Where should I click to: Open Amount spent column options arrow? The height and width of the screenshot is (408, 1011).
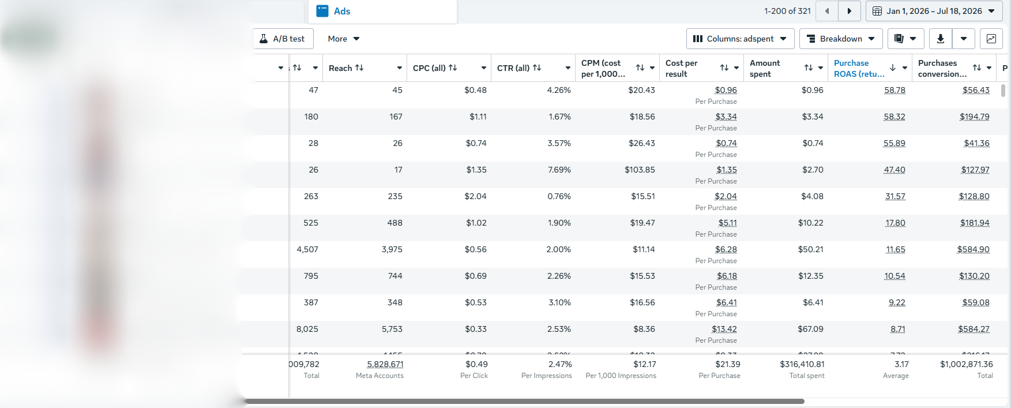821,68
